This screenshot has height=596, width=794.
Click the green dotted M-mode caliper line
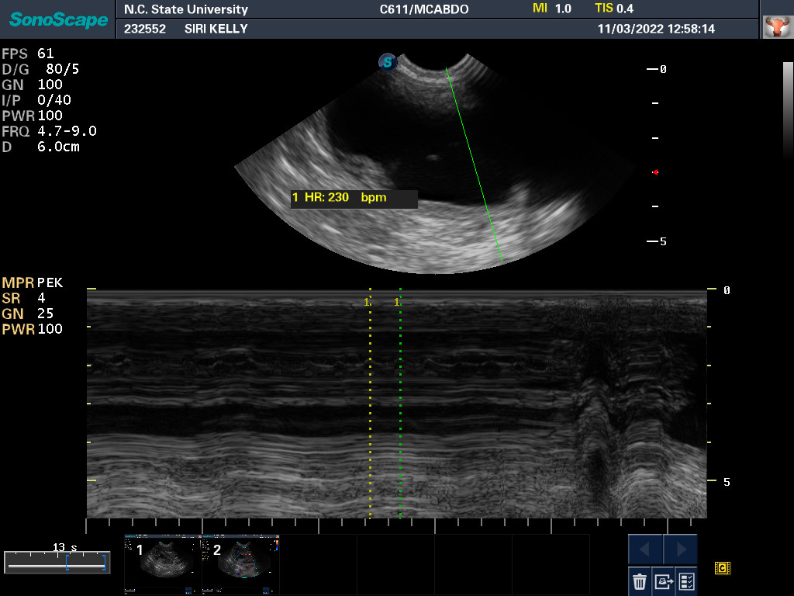tap(400, 404)
